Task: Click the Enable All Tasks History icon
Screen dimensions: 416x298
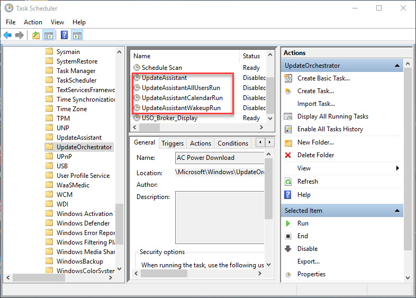Action: pos(288,129)
